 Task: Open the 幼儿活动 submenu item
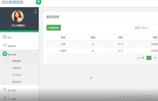coord(17,75)
